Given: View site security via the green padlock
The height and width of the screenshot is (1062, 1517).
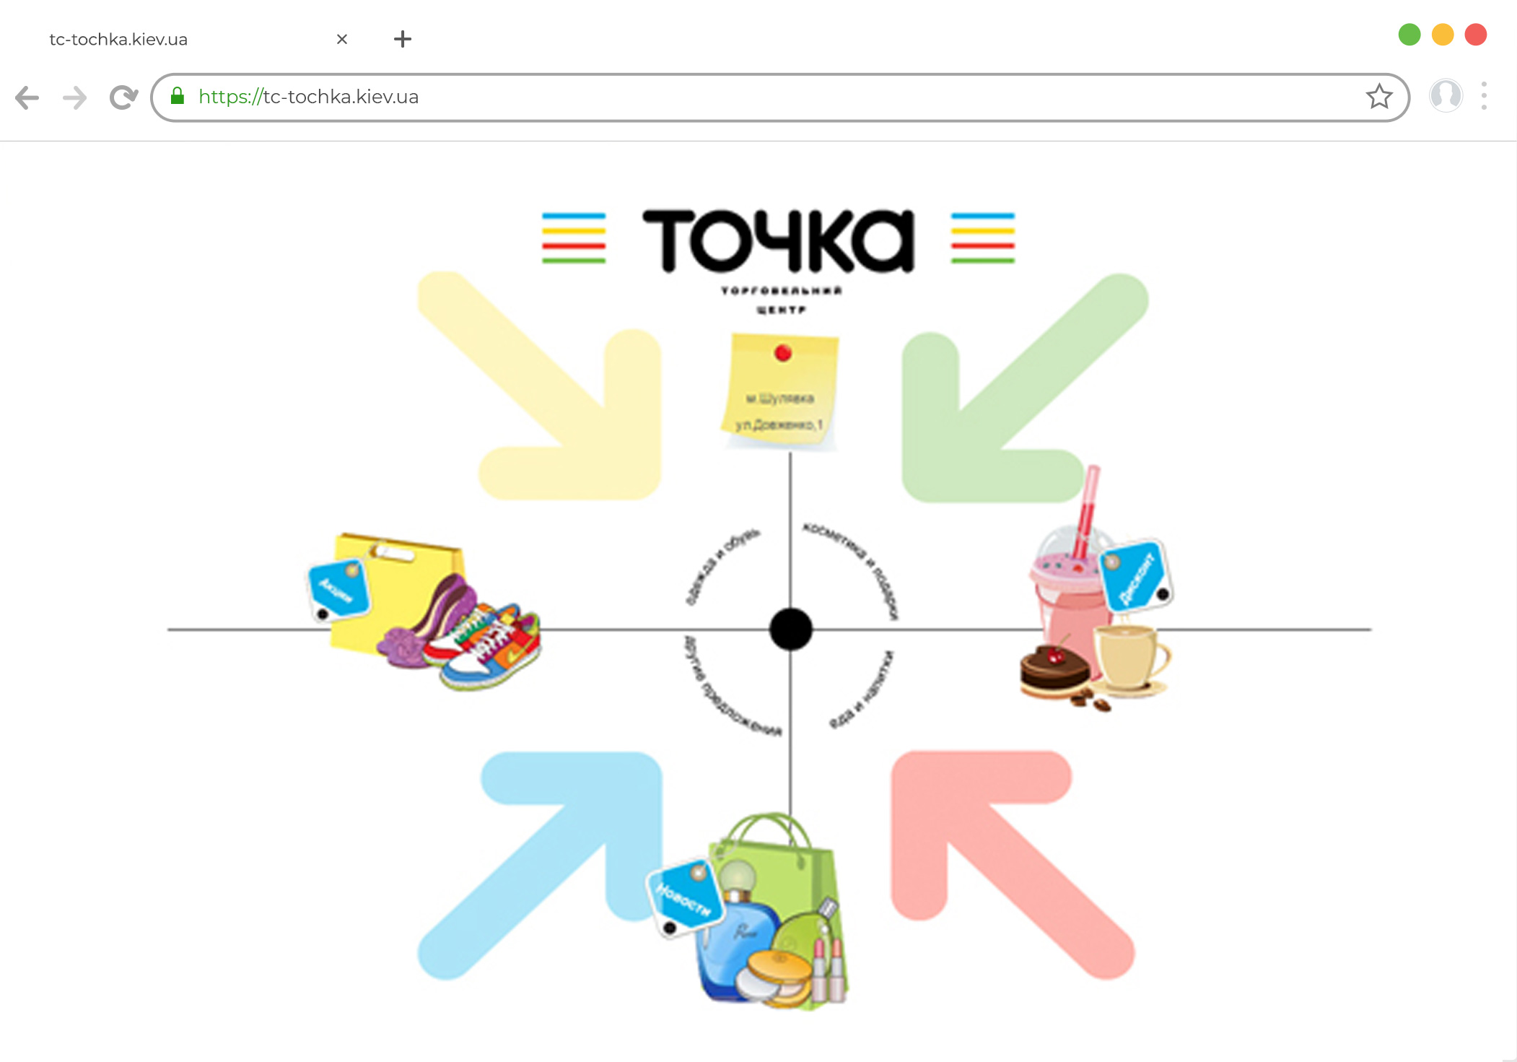Looking at the screenshot, I should pos(178,96).
